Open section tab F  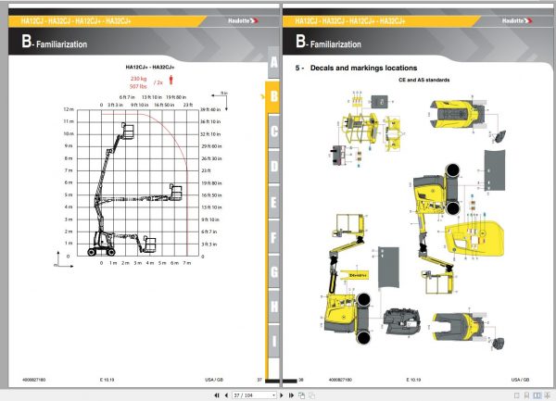[273, 237]
